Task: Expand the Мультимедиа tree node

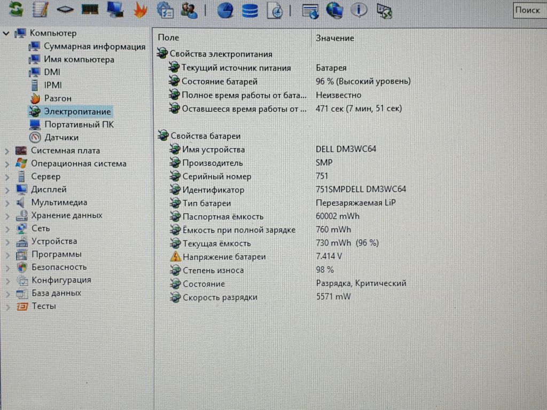Action: [7, 203]
